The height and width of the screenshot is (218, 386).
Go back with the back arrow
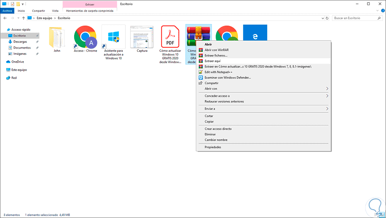[x=5, y=18]
